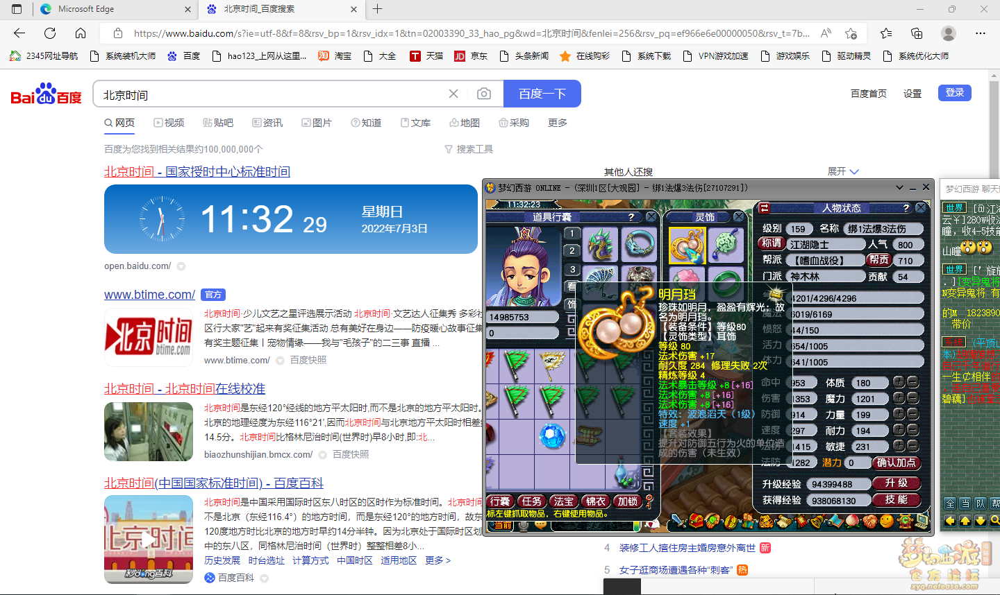Switch to Baidu 图片 tab

coord(317,123)
